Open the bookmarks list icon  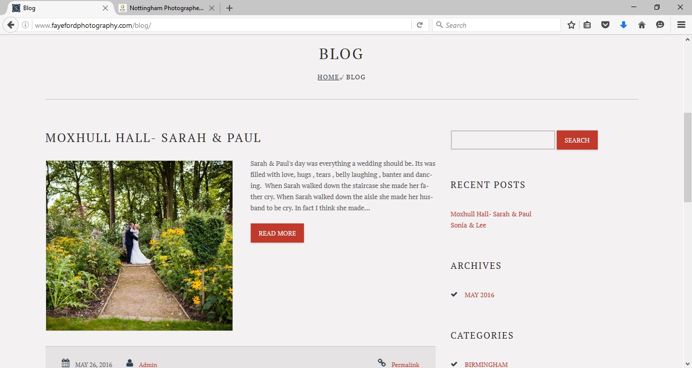click(587, 25)
